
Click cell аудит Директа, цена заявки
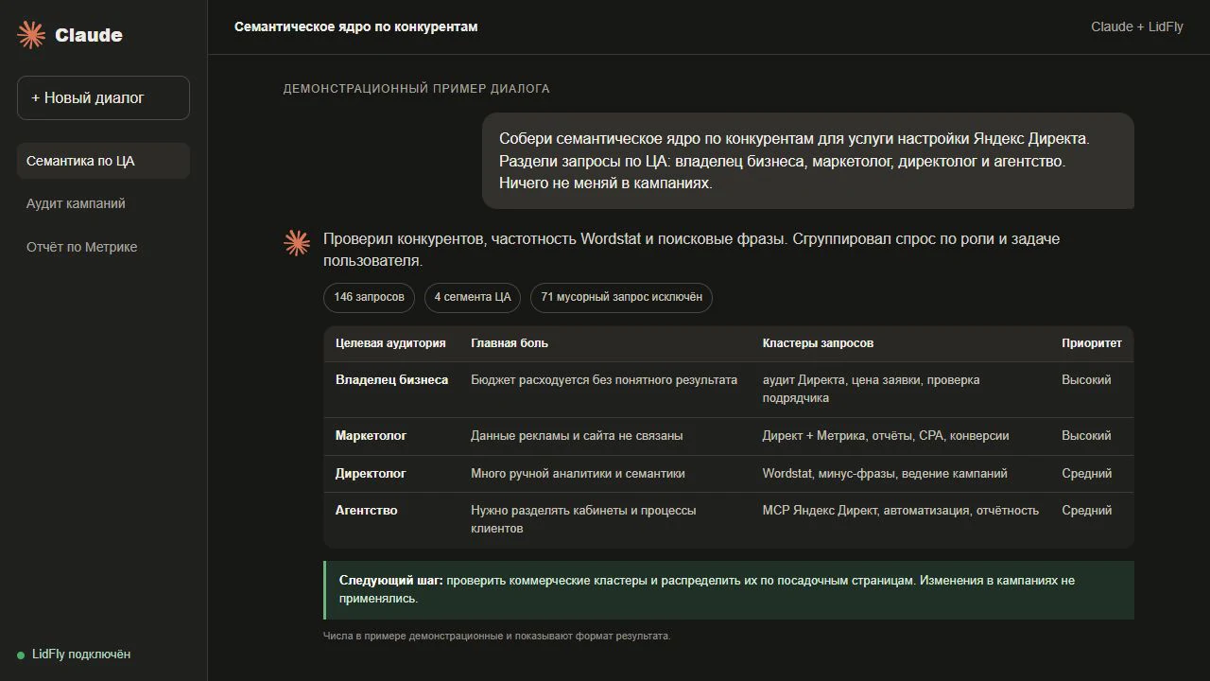pyautogui.click(x=872, y=389)
